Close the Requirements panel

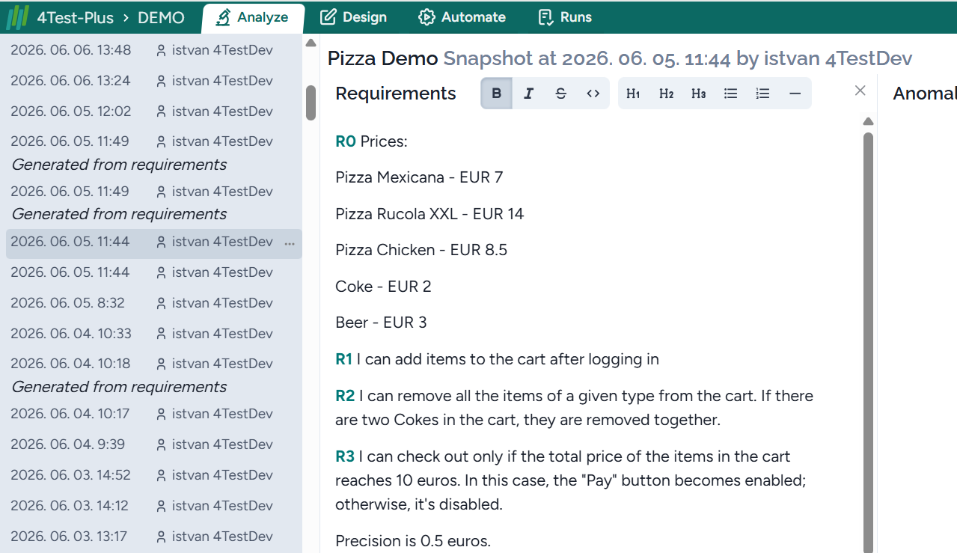click(860, 91)
